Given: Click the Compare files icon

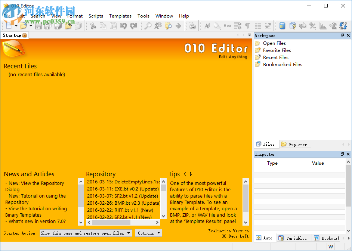Looking at the screenshot, I should (293, 26).
